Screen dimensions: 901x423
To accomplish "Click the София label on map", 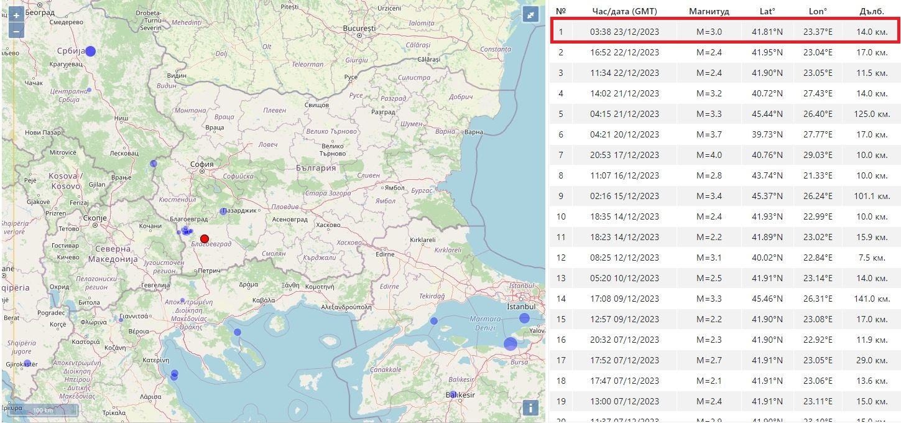I will [x=201, y=164].
